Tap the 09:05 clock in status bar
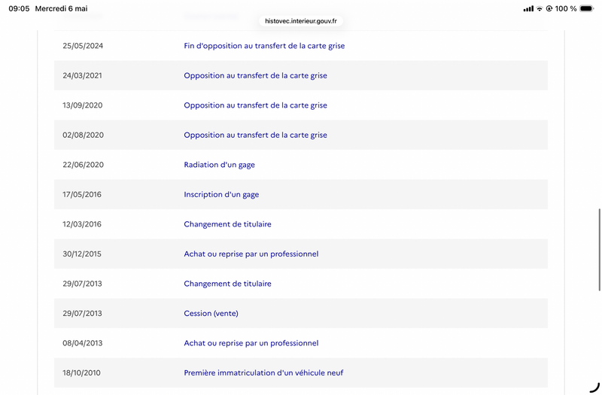The image size is (602, 395). 19,8
